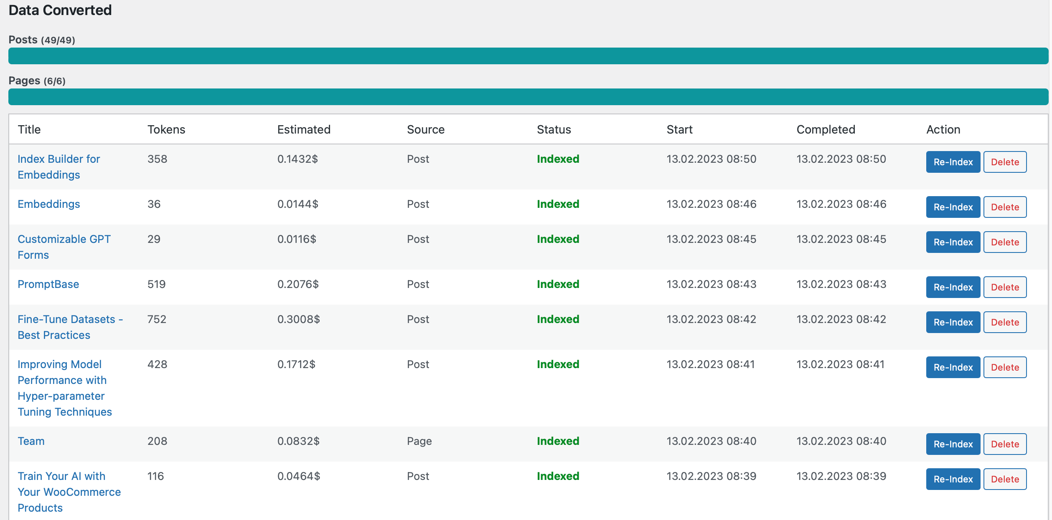Click estimated cost '0.3008$'

point(299,319)
